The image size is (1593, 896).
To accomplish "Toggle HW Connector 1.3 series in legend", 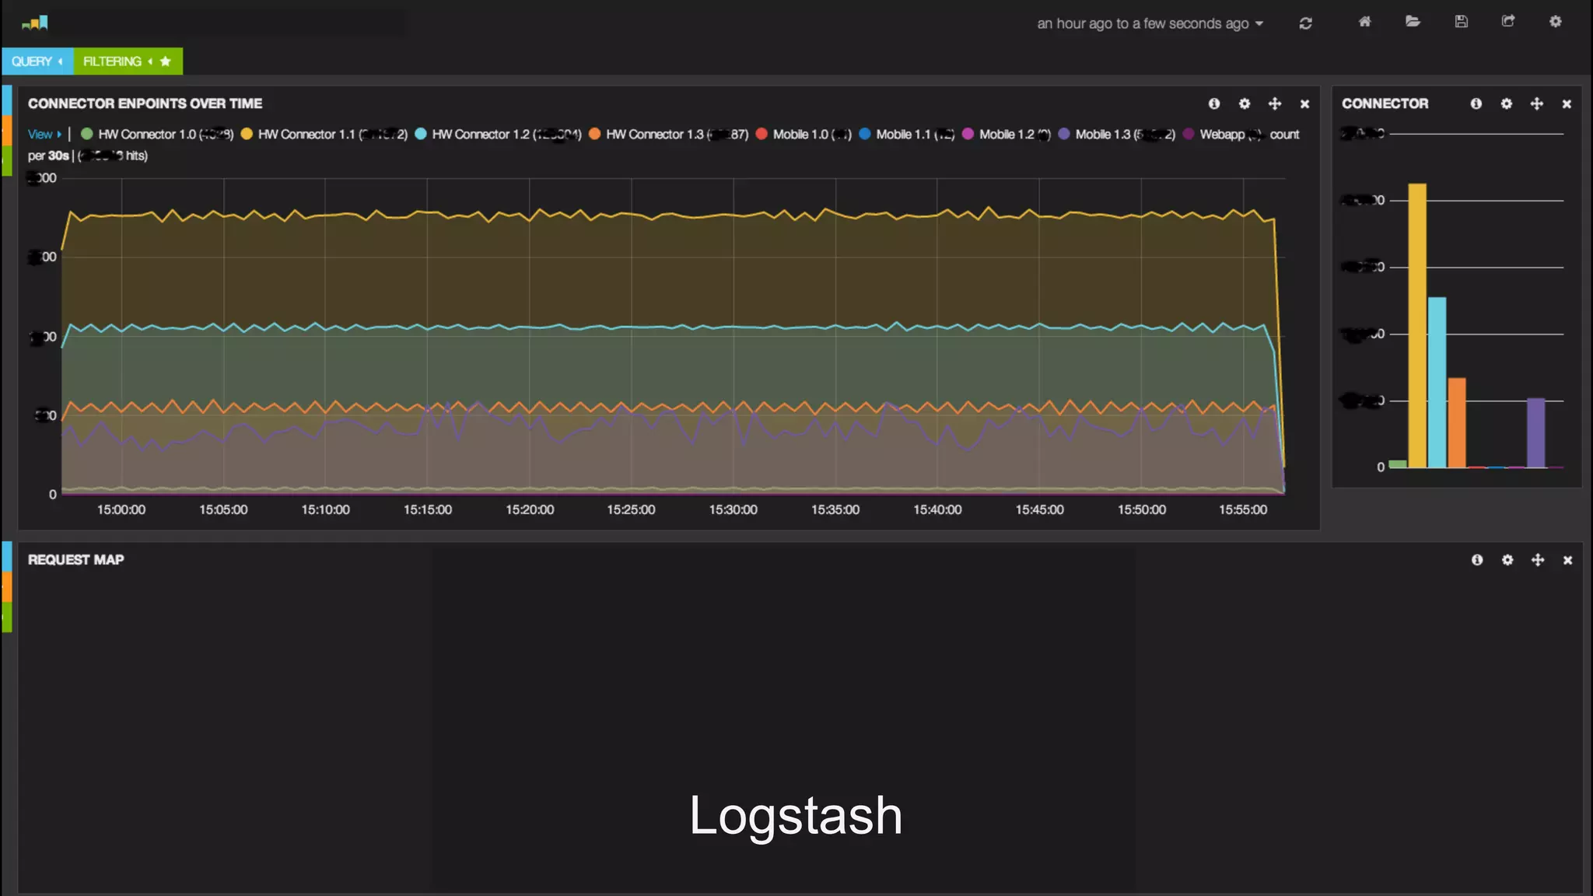I will [x=669, y=135].
